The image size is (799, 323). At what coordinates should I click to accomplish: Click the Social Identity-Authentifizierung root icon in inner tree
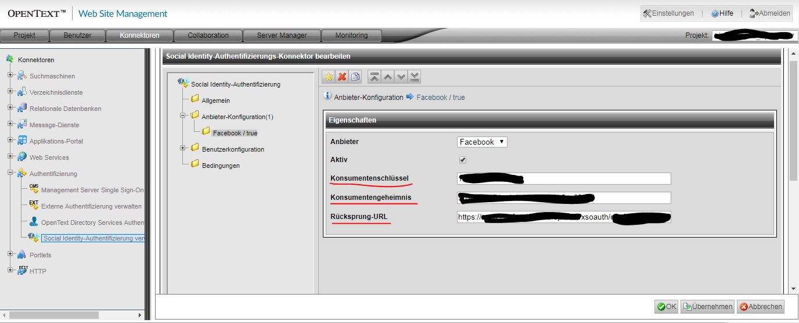point(183,83)
